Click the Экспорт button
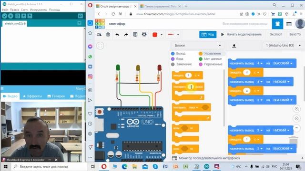 275,34
